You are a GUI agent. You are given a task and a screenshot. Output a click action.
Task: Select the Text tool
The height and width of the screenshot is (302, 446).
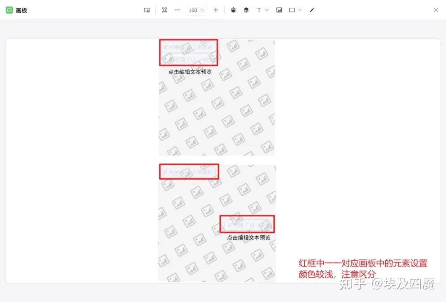[x=259, y=10]
